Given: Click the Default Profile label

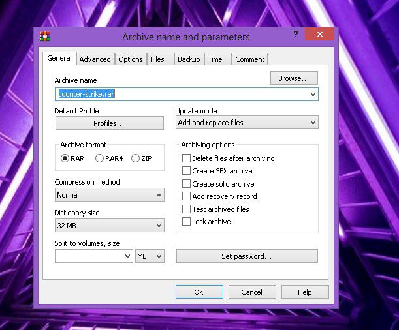Looking at the screenshot, I should click(76, 111).
